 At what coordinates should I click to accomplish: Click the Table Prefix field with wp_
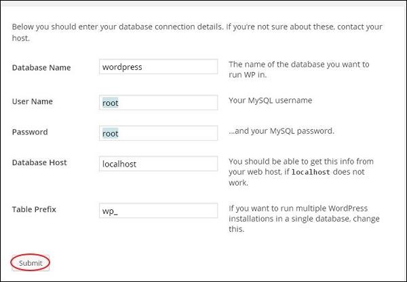tap(158, 211)
